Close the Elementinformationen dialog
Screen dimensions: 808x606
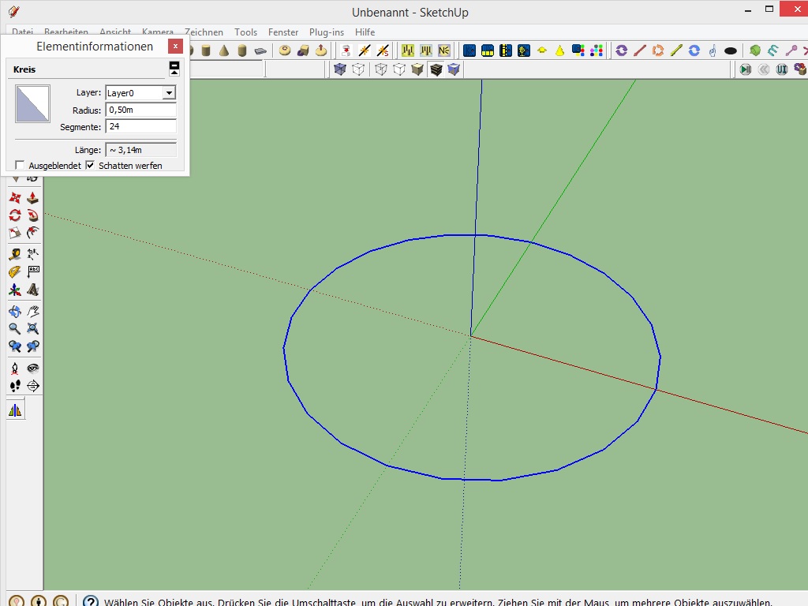pyautogui.click(x=176, y=47)
